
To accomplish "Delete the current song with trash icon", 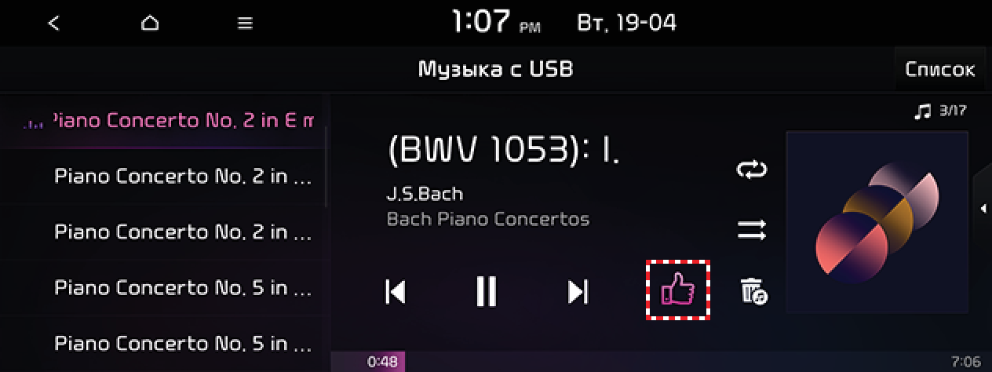I will coord(753,291).
